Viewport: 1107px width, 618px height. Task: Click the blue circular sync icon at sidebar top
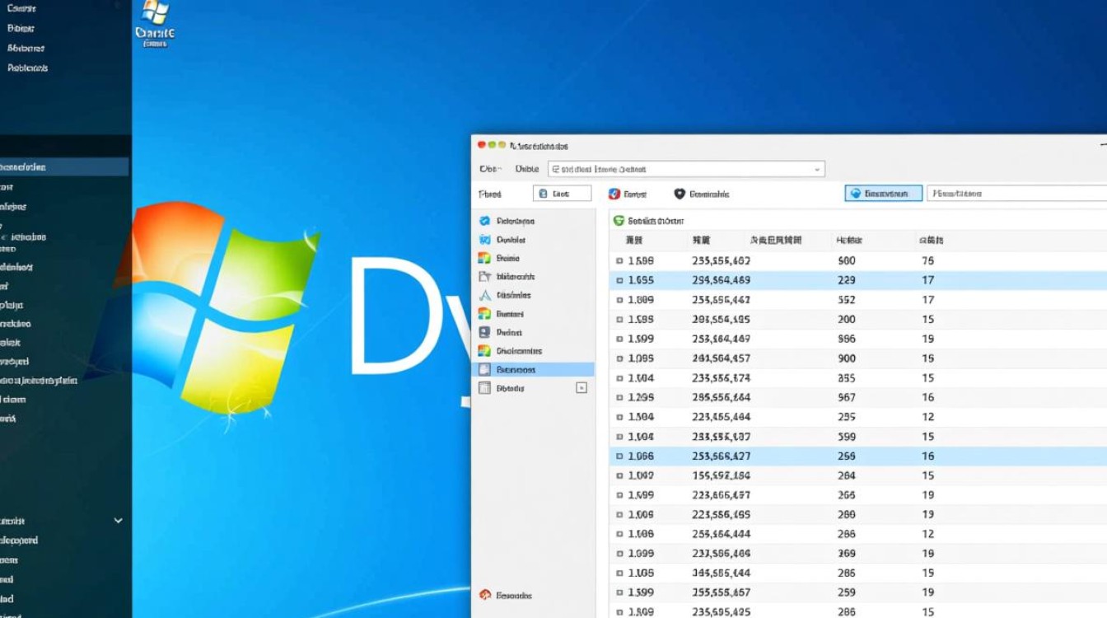(x=485, y=221)
